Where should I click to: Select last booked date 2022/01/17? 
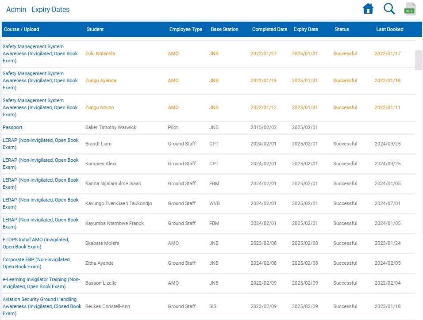coord(388,53)
